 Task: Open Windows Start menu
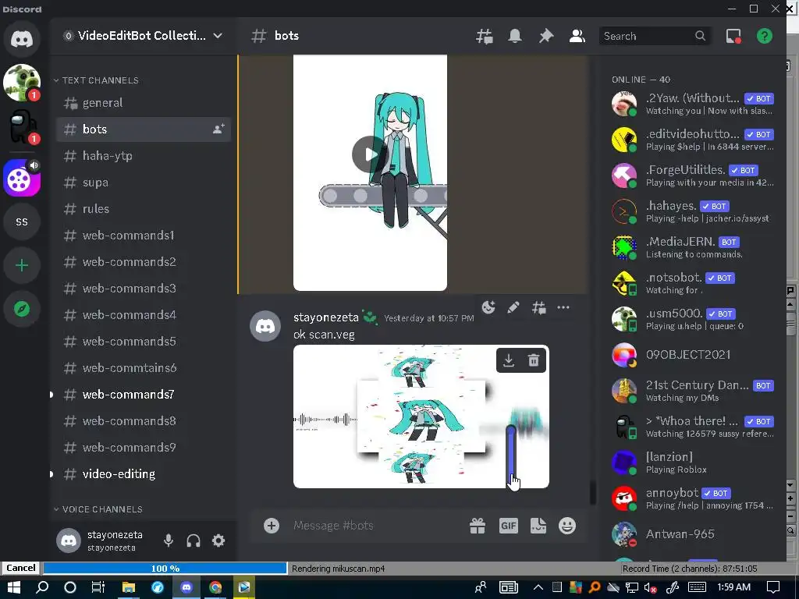click(14, 587)
